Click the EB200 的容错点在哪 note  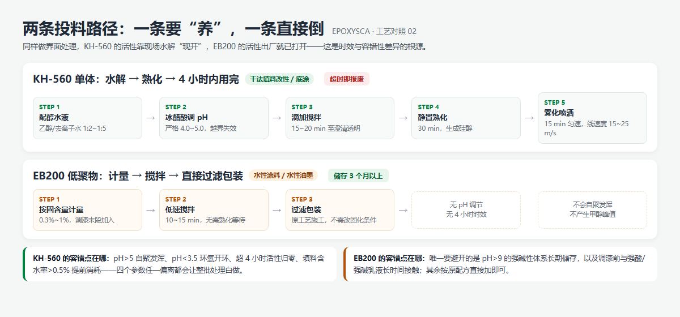click(500, 264)
